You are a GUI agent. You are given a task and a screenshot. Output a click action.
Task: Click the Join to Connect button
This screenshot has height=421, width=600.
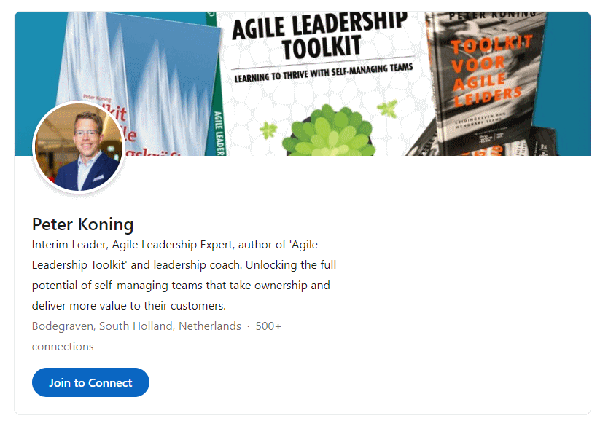(90, 382)
